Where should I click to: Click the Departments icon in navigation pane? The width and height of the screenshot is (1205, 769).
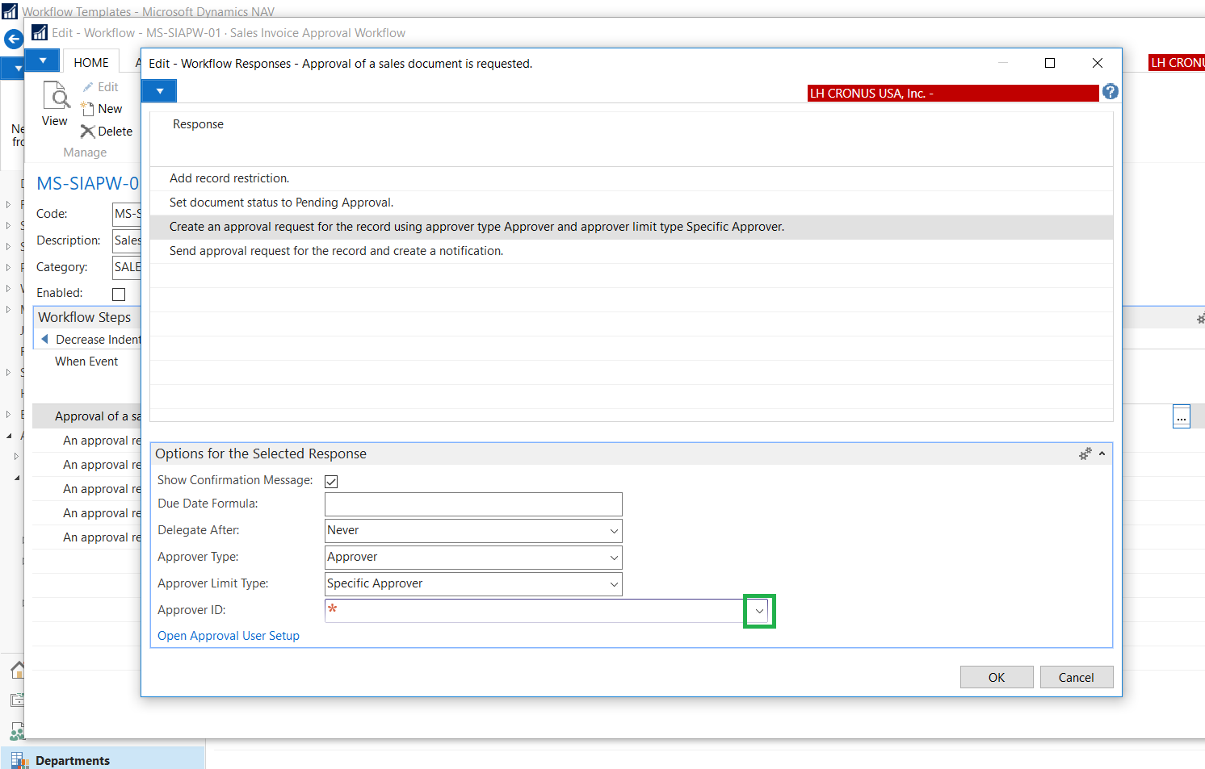pos(19,760)
